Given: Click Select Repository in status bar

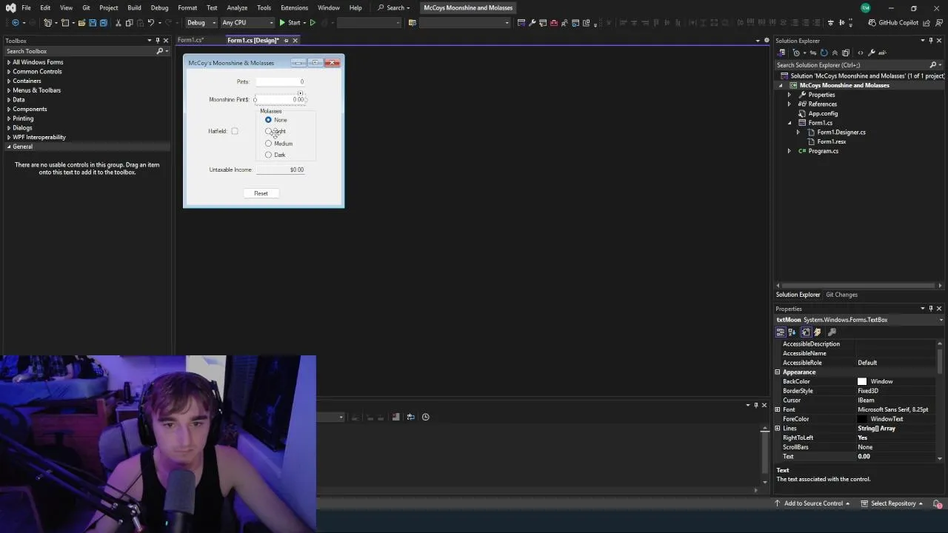Looking at the screenshot, I should click(x=893, y=503).
